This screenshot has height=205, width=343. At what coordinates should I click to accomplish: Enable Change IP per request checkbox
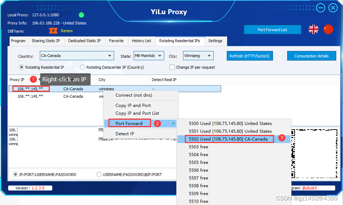point(172,67)
